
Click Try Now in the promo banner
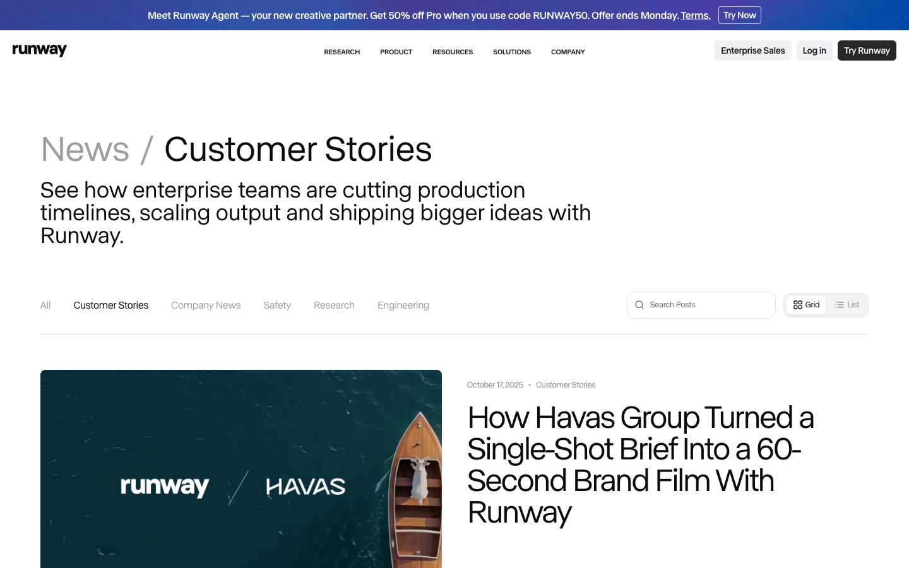740,15
